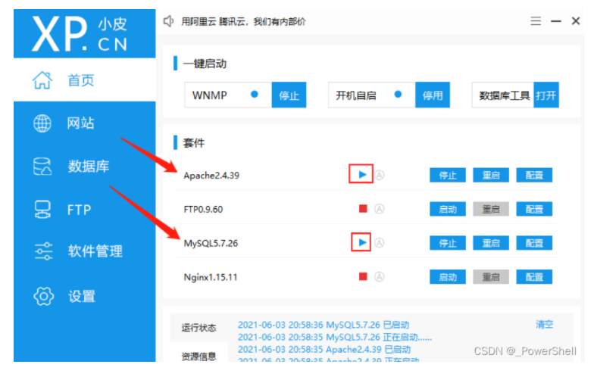
Task: Click greyed 重启 for Nginx1.15.11
Action: click(x=491, y=277)
